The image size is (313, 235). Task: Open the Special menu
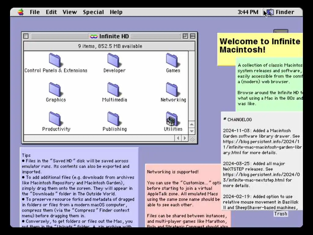(93, 12)
